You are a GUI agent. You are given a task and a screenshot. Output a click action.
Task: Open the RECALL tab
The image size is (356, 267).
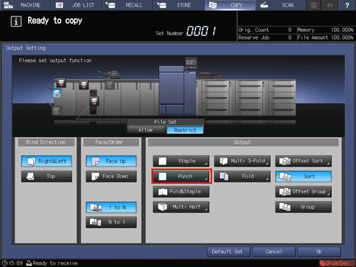pyautogui.click(x=127, y=5)
